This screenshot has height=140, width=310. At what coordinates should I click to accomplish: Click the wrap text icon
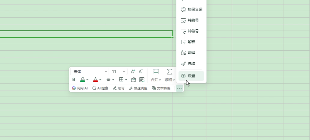pos(142,79)
